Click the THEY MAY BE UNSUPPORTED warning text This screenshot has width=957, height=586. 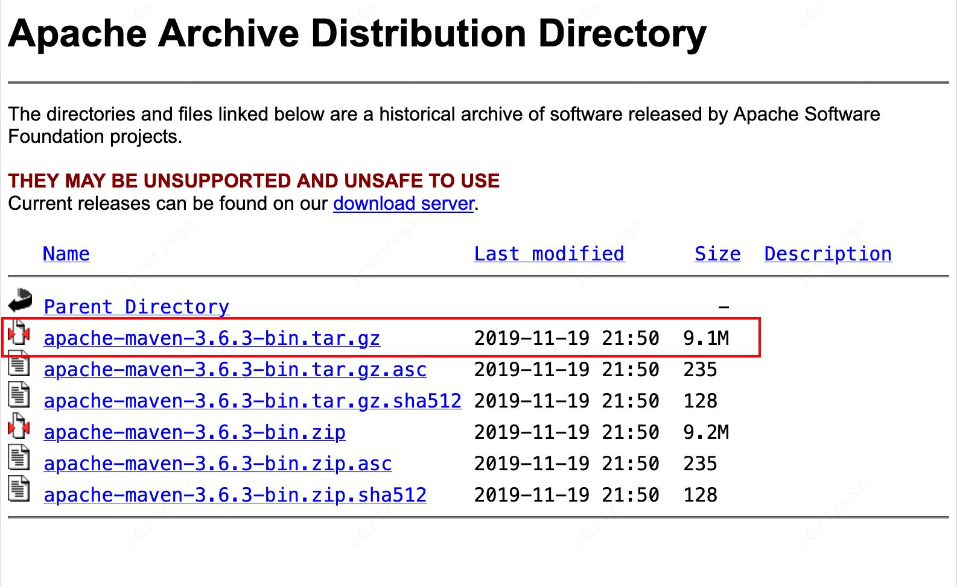click(x=254, y=181)
